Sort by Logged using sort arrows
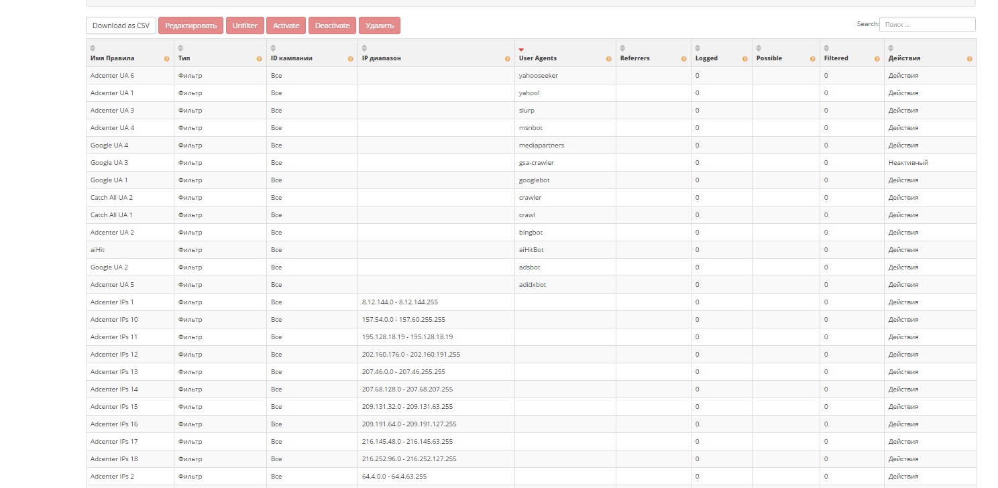 [698, 48]
